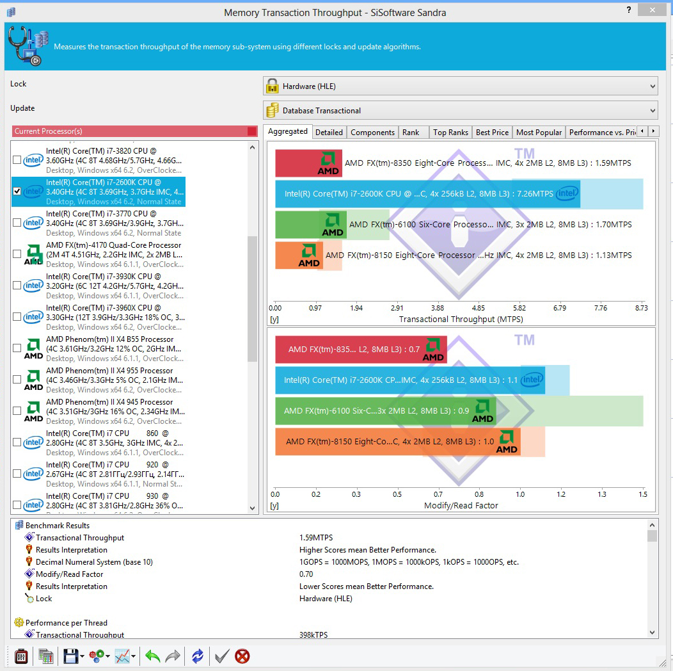Tick the Intel Core i7 920 checkbox
The image size is (673, 671).
tap(17, 473)
